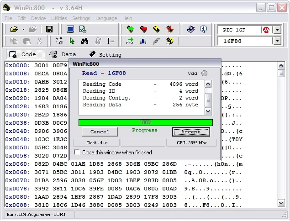Viewport: 290px width, 221px height.
Task: Switch to the Setting tab
Action: tap(105, 54)
